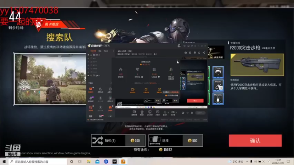Click the screen capture icon in bottom toolbar
This screenshot has width=294, height=165.
[134, 113]
